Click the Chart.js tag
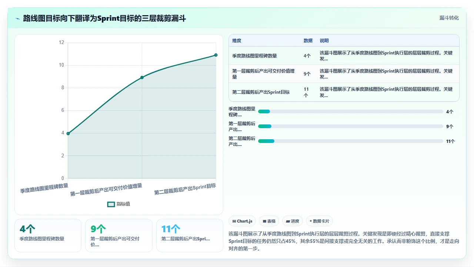Image resolution: width=474 pixels, height=267 pixels. tap(242, 221)
